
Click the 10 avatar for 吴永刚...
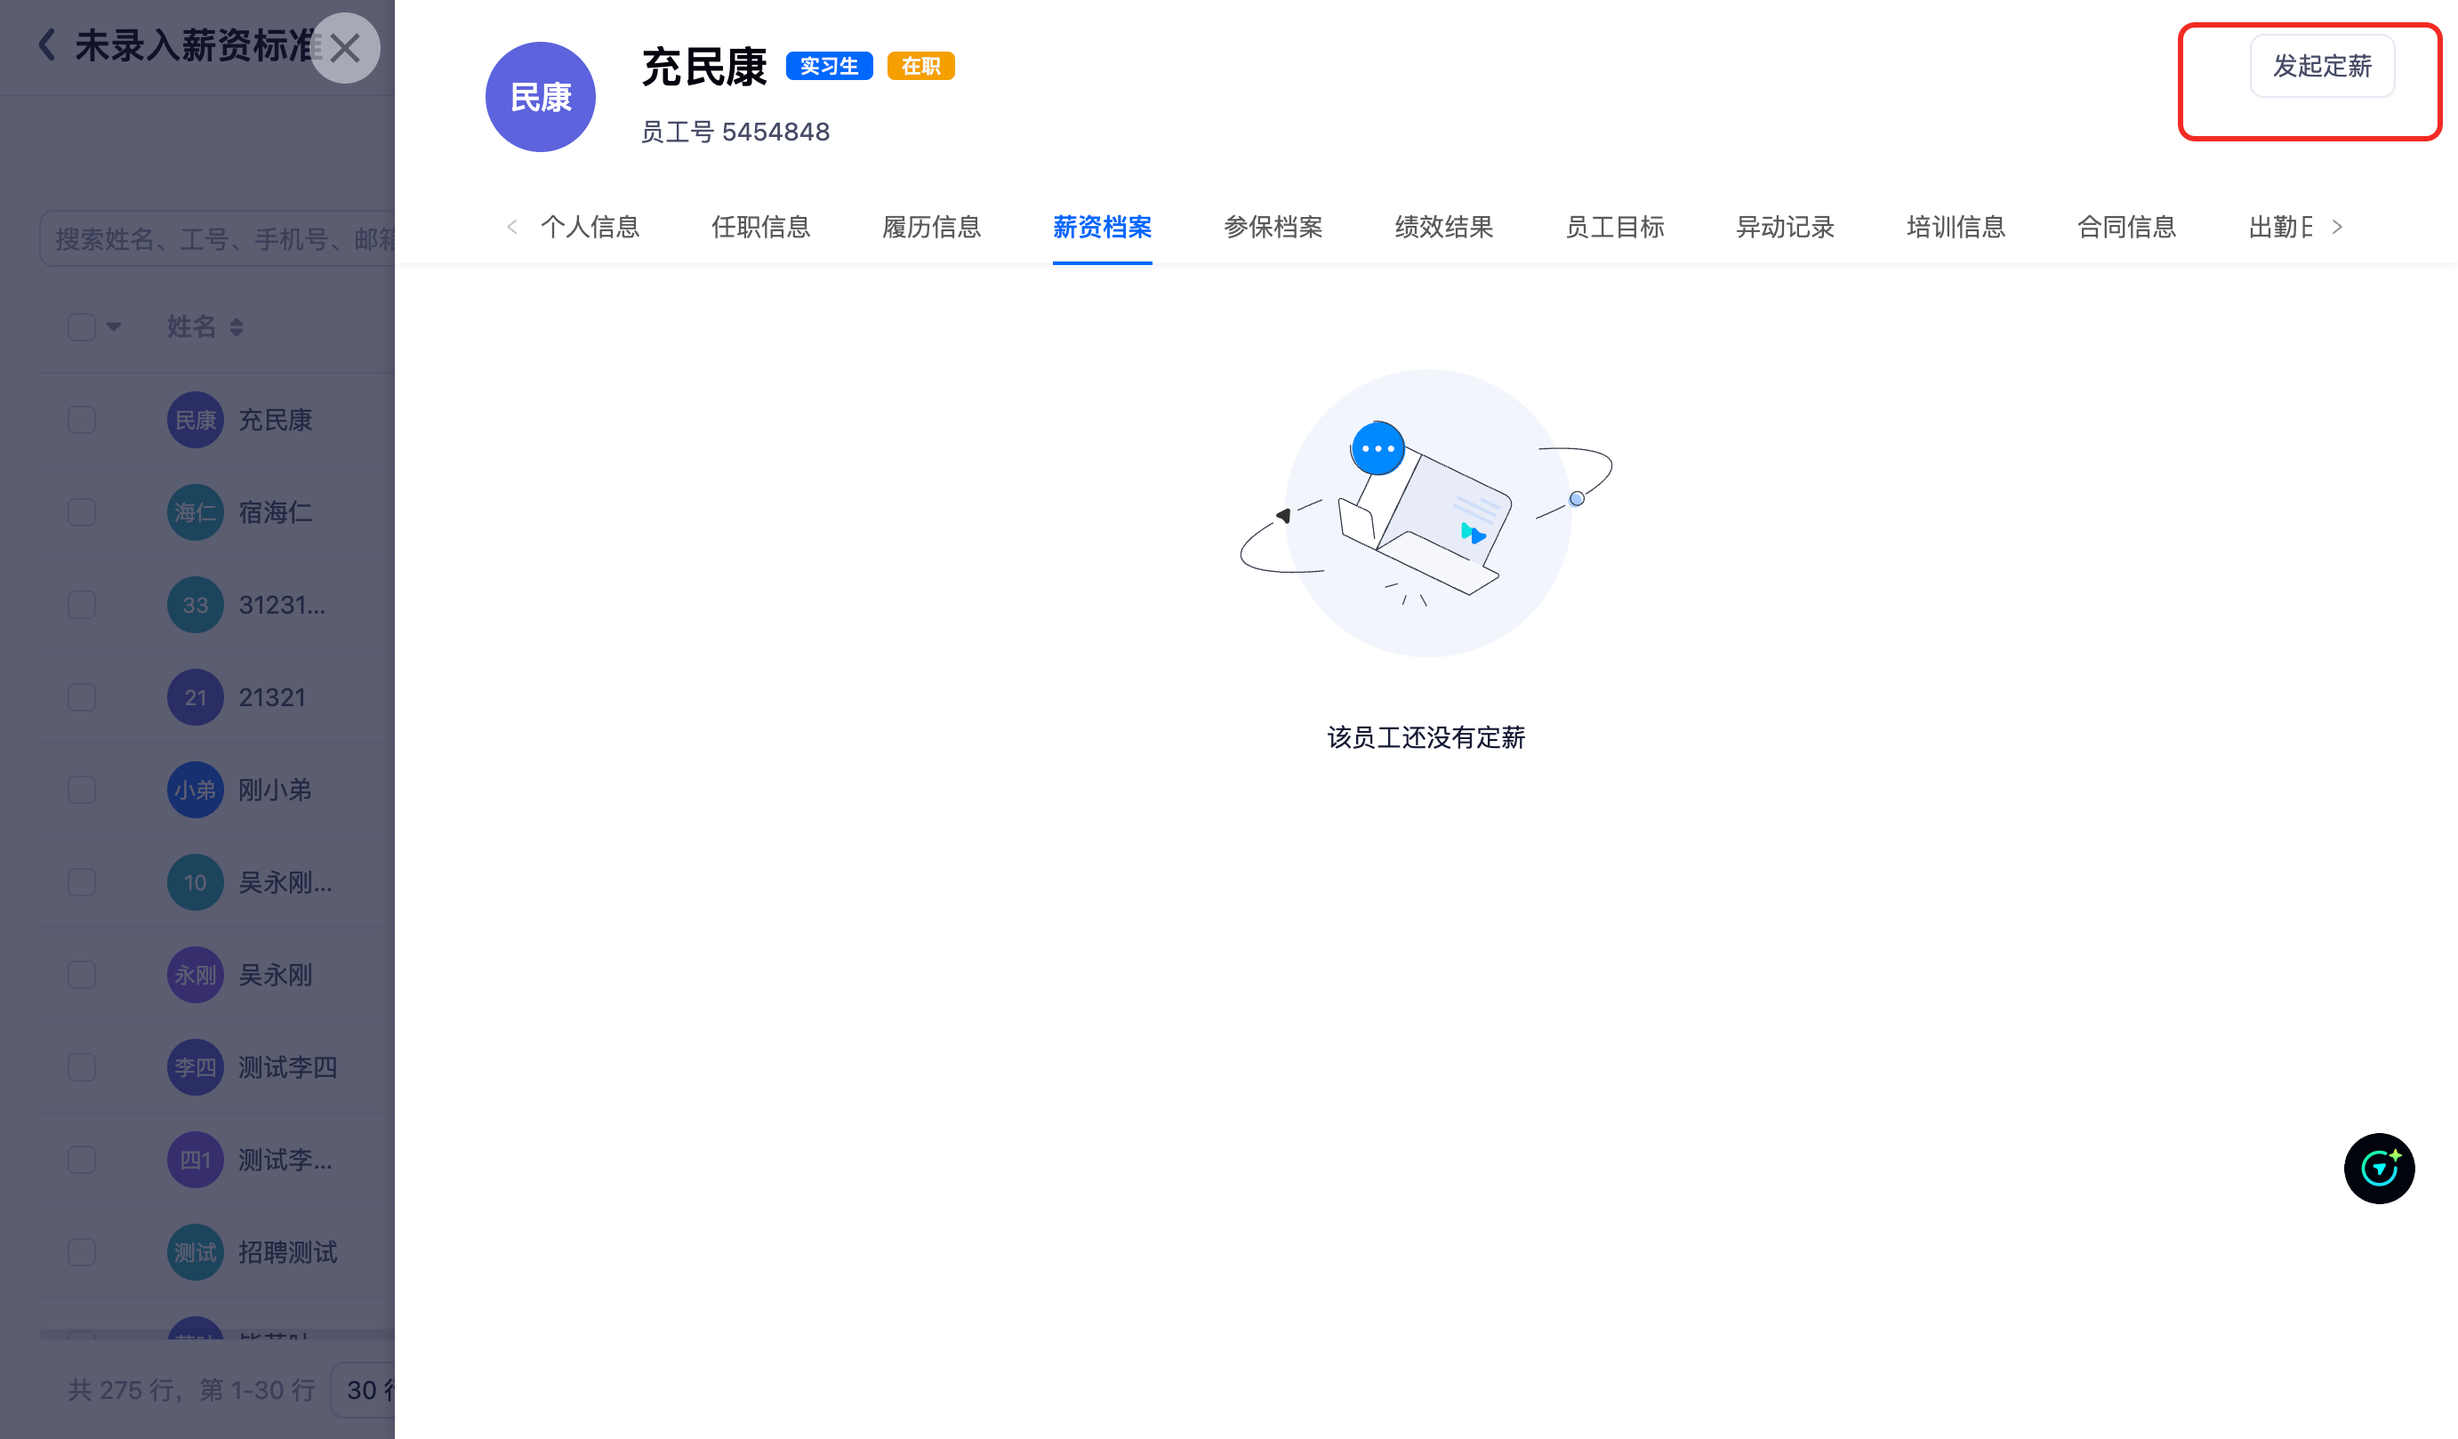pos(195,883)
